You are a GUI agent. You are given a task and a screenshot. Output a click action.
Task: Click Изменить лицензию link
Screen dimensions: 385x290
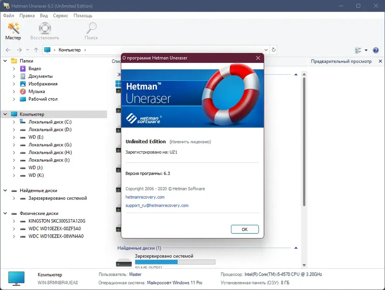(x=190, y=142)
